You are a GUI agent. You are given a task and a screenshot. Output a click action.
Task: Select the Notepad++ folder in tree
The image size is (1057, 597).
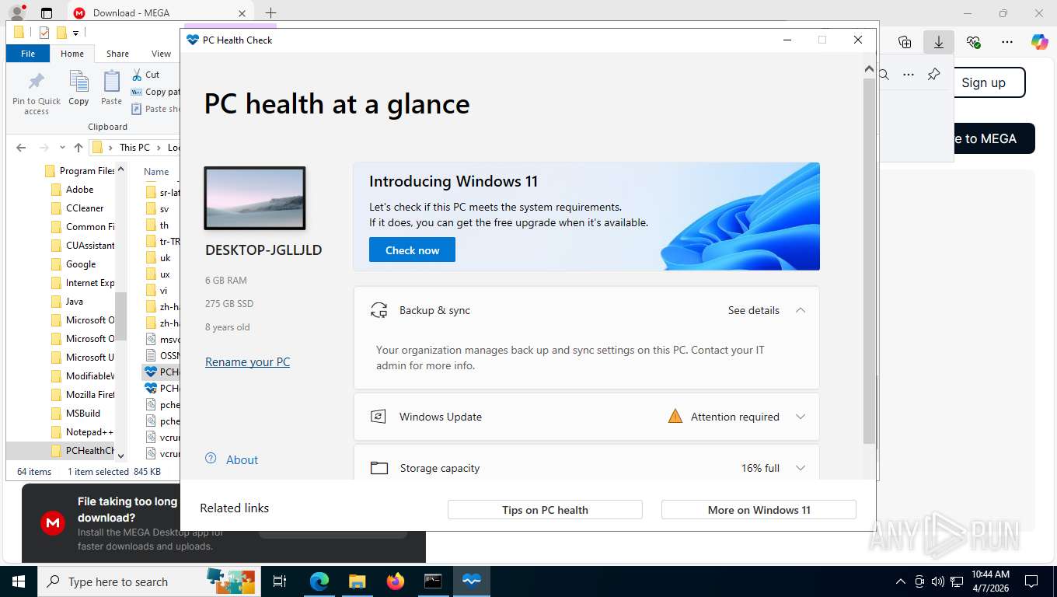pos(89,431)
